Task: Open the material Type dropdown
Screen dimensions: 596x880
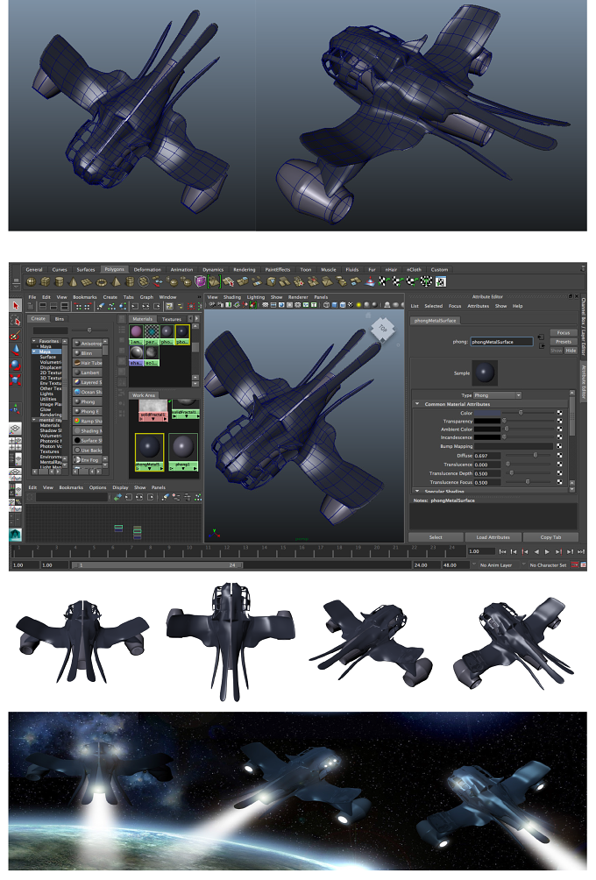Action: pos(498,395)
